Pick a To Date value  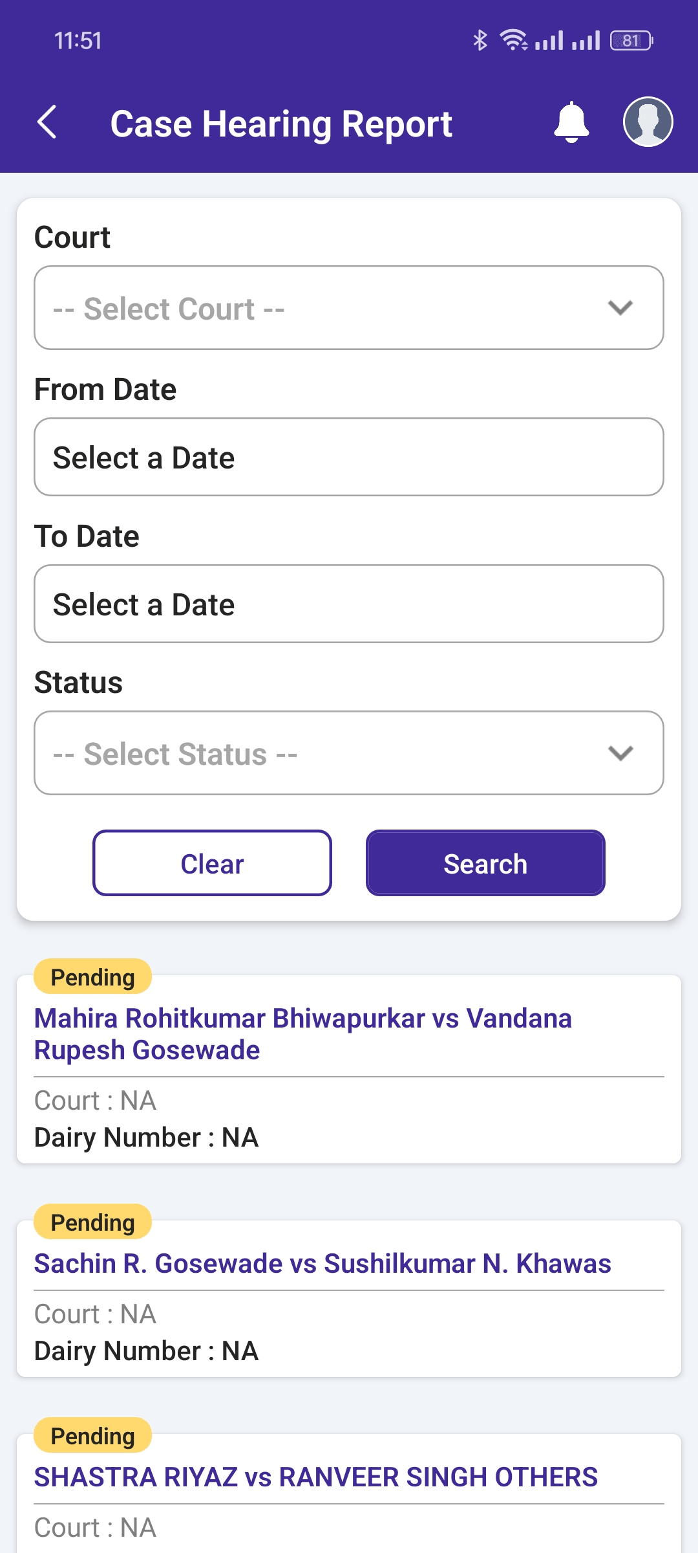click(349, 604)
